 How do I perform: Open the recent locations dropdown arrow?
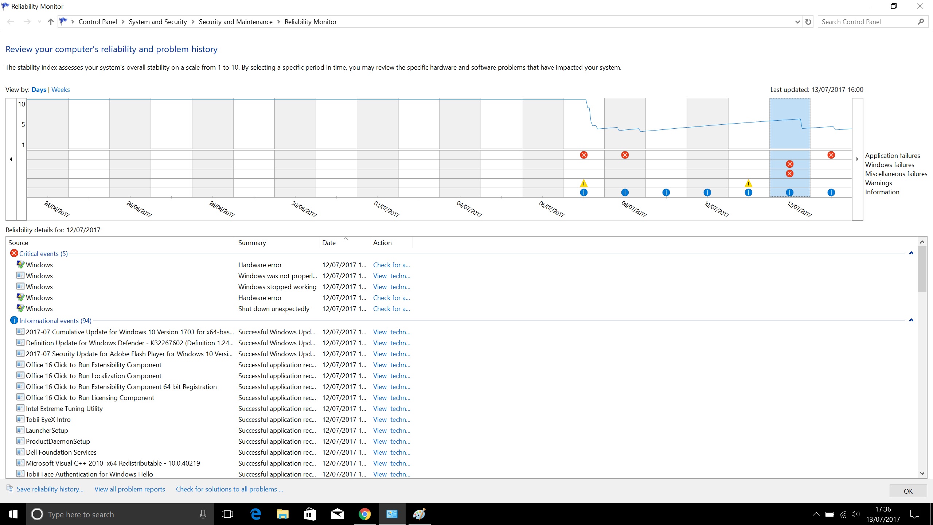pos(39,22)
